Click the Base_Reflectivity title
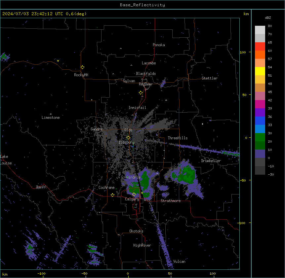Screen dimensions: 285x278 coord(142,5)
